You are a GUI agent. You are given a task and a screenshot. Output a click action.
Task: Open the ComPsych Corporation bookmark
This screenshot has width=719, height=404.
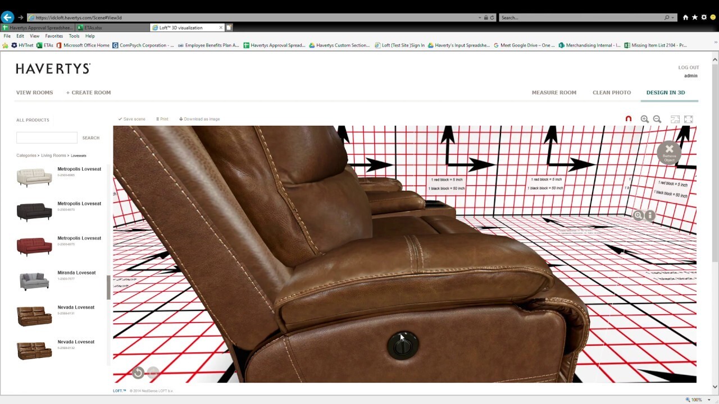[x=143, y=45]
